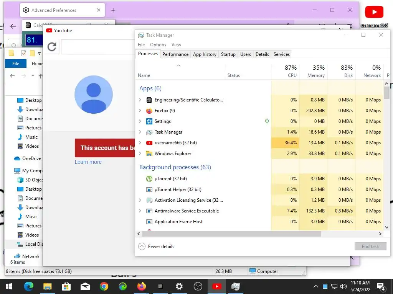Click the horizontal scrollbar in Task Manager
The image size is (393, 294).
(231, 234)
